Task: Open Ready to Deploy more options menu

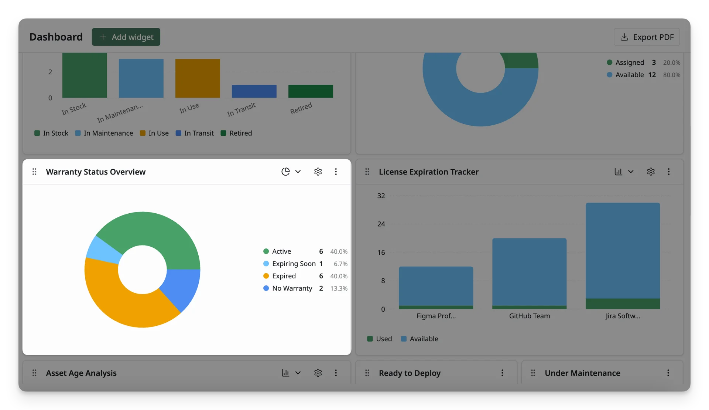Action: pos(502,373)
